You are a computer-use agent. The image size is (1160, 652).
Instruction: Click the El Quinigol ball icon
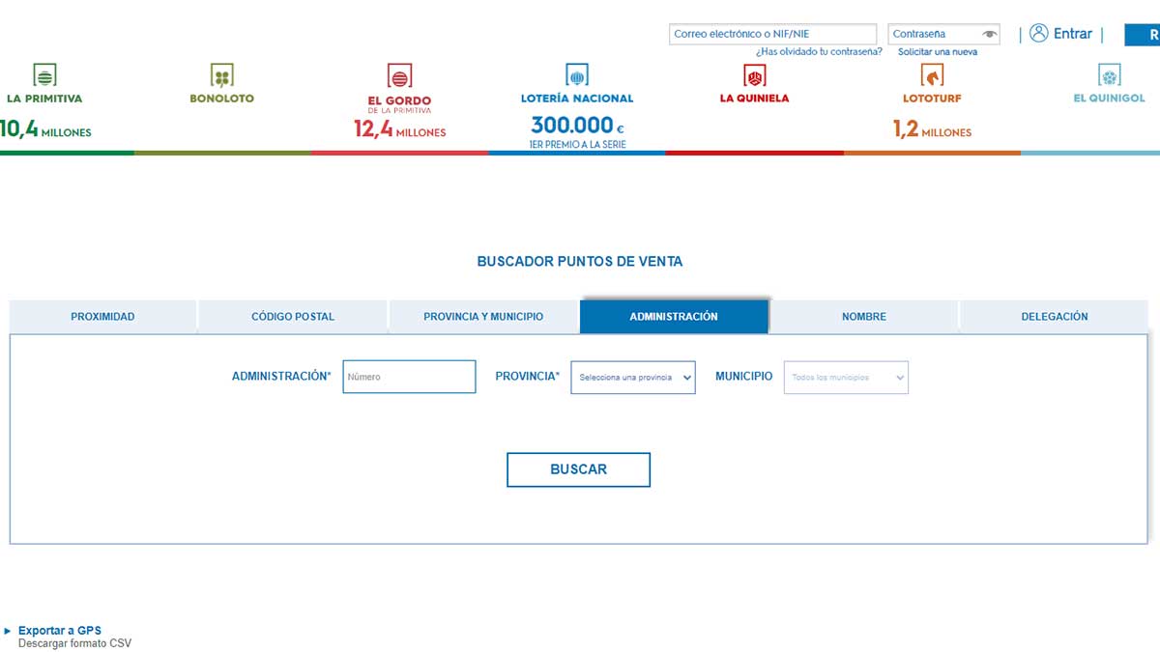[1109, 75]
